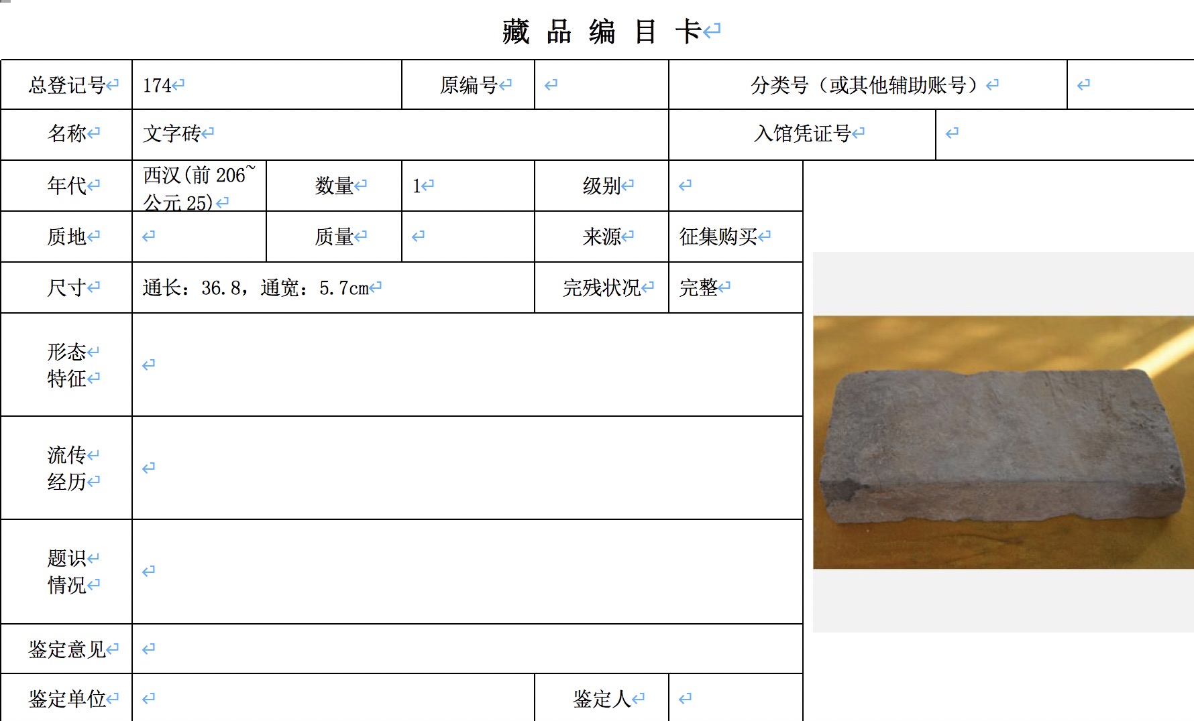Image resolution: width=1194 pixels, height=721 pixels.
Task: Select the brick photograph
Action: click(x=1003, y=442)
